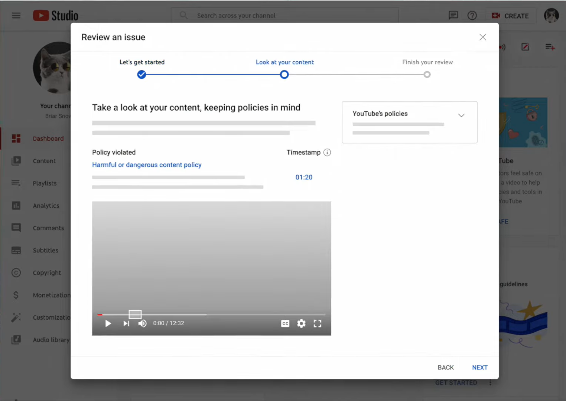Play the video in review player

tap(108, 323)
